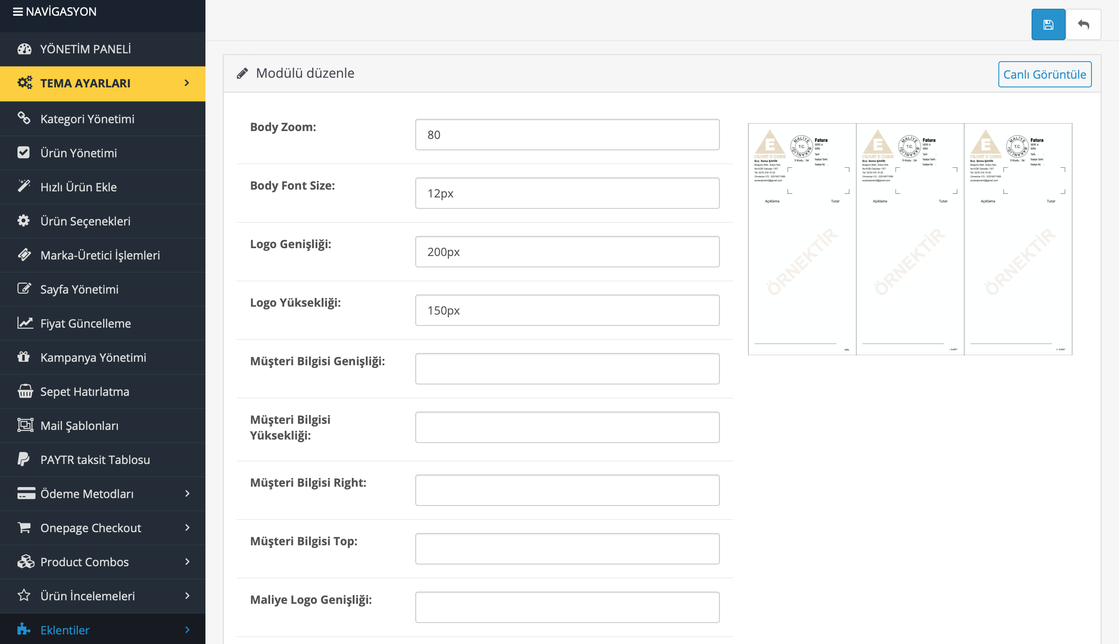Expand the Product Combos submenu arrow
The width and height of the screenshot is (1119, 644).
187,562
